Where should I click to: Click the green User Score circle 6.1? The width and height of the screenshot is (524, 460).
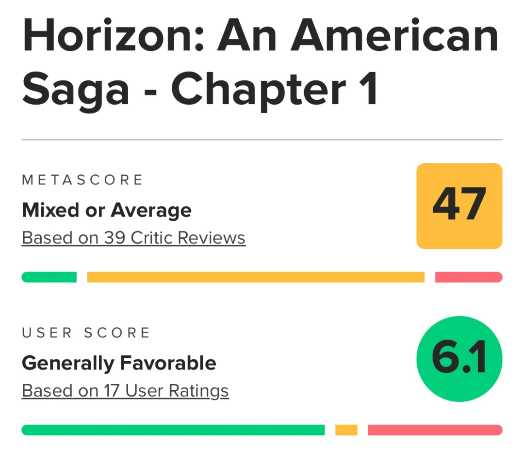coord(459,359)
